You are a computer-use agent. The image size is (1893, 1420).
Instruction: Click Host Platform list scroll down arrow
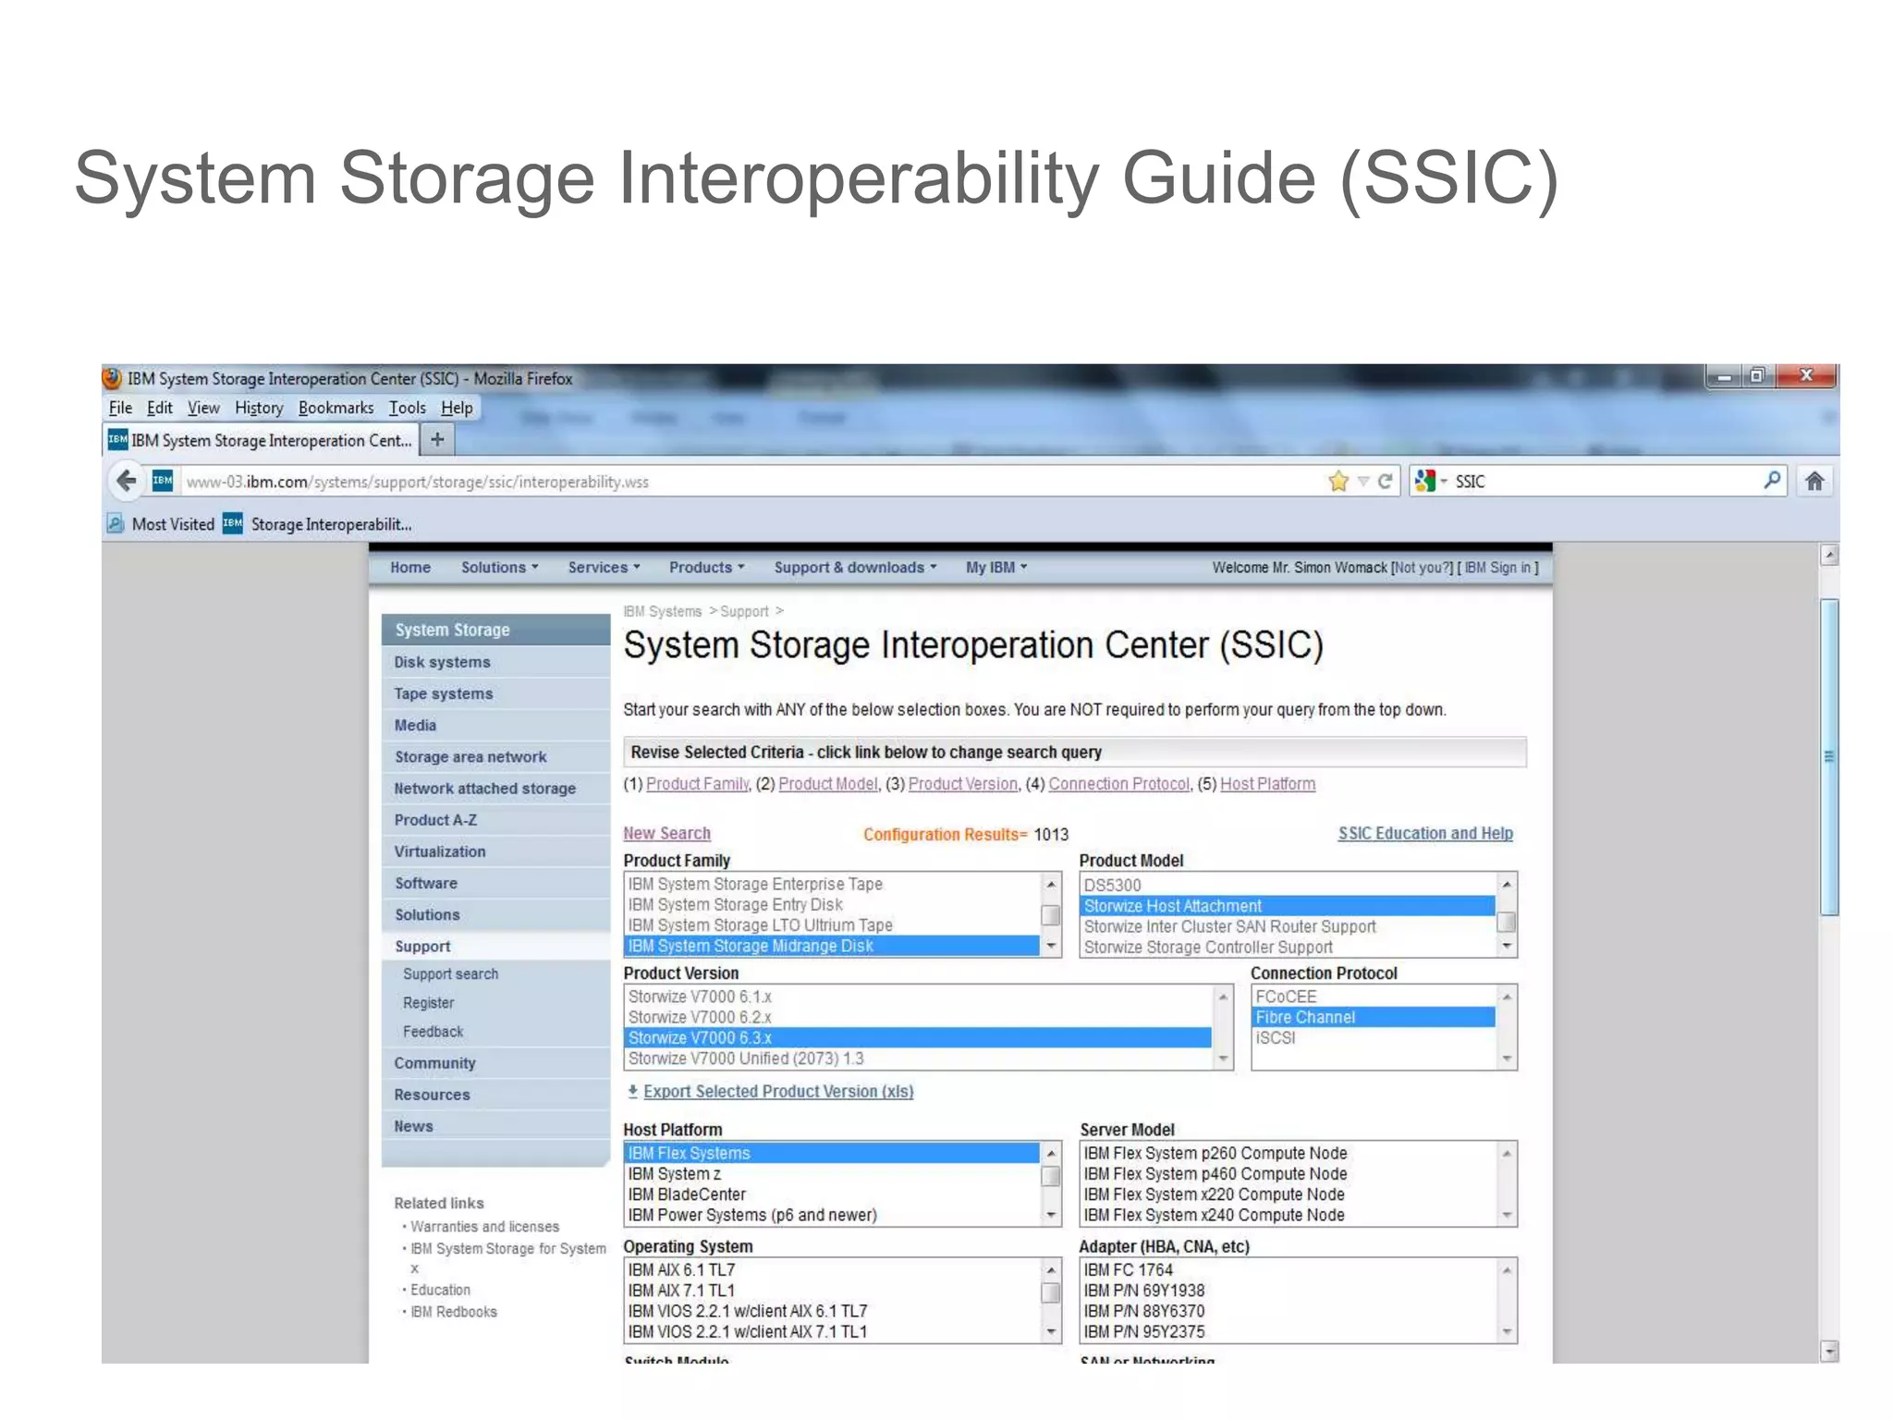pyautogui.click(x=1051, y=1216)
